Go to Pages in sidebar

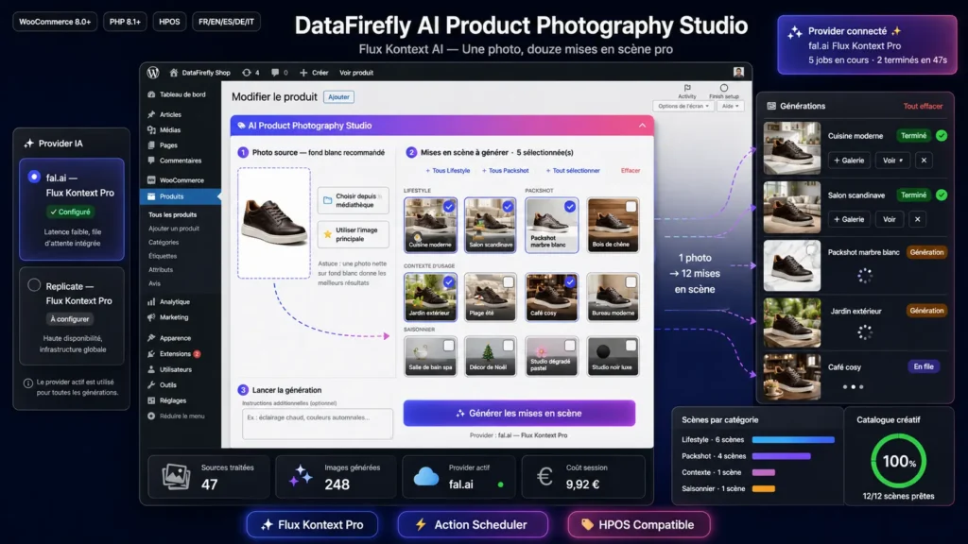[x=168, y=145]
